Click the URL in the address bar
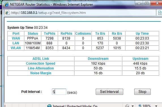162x107 pixels. [x=48, y=13]
